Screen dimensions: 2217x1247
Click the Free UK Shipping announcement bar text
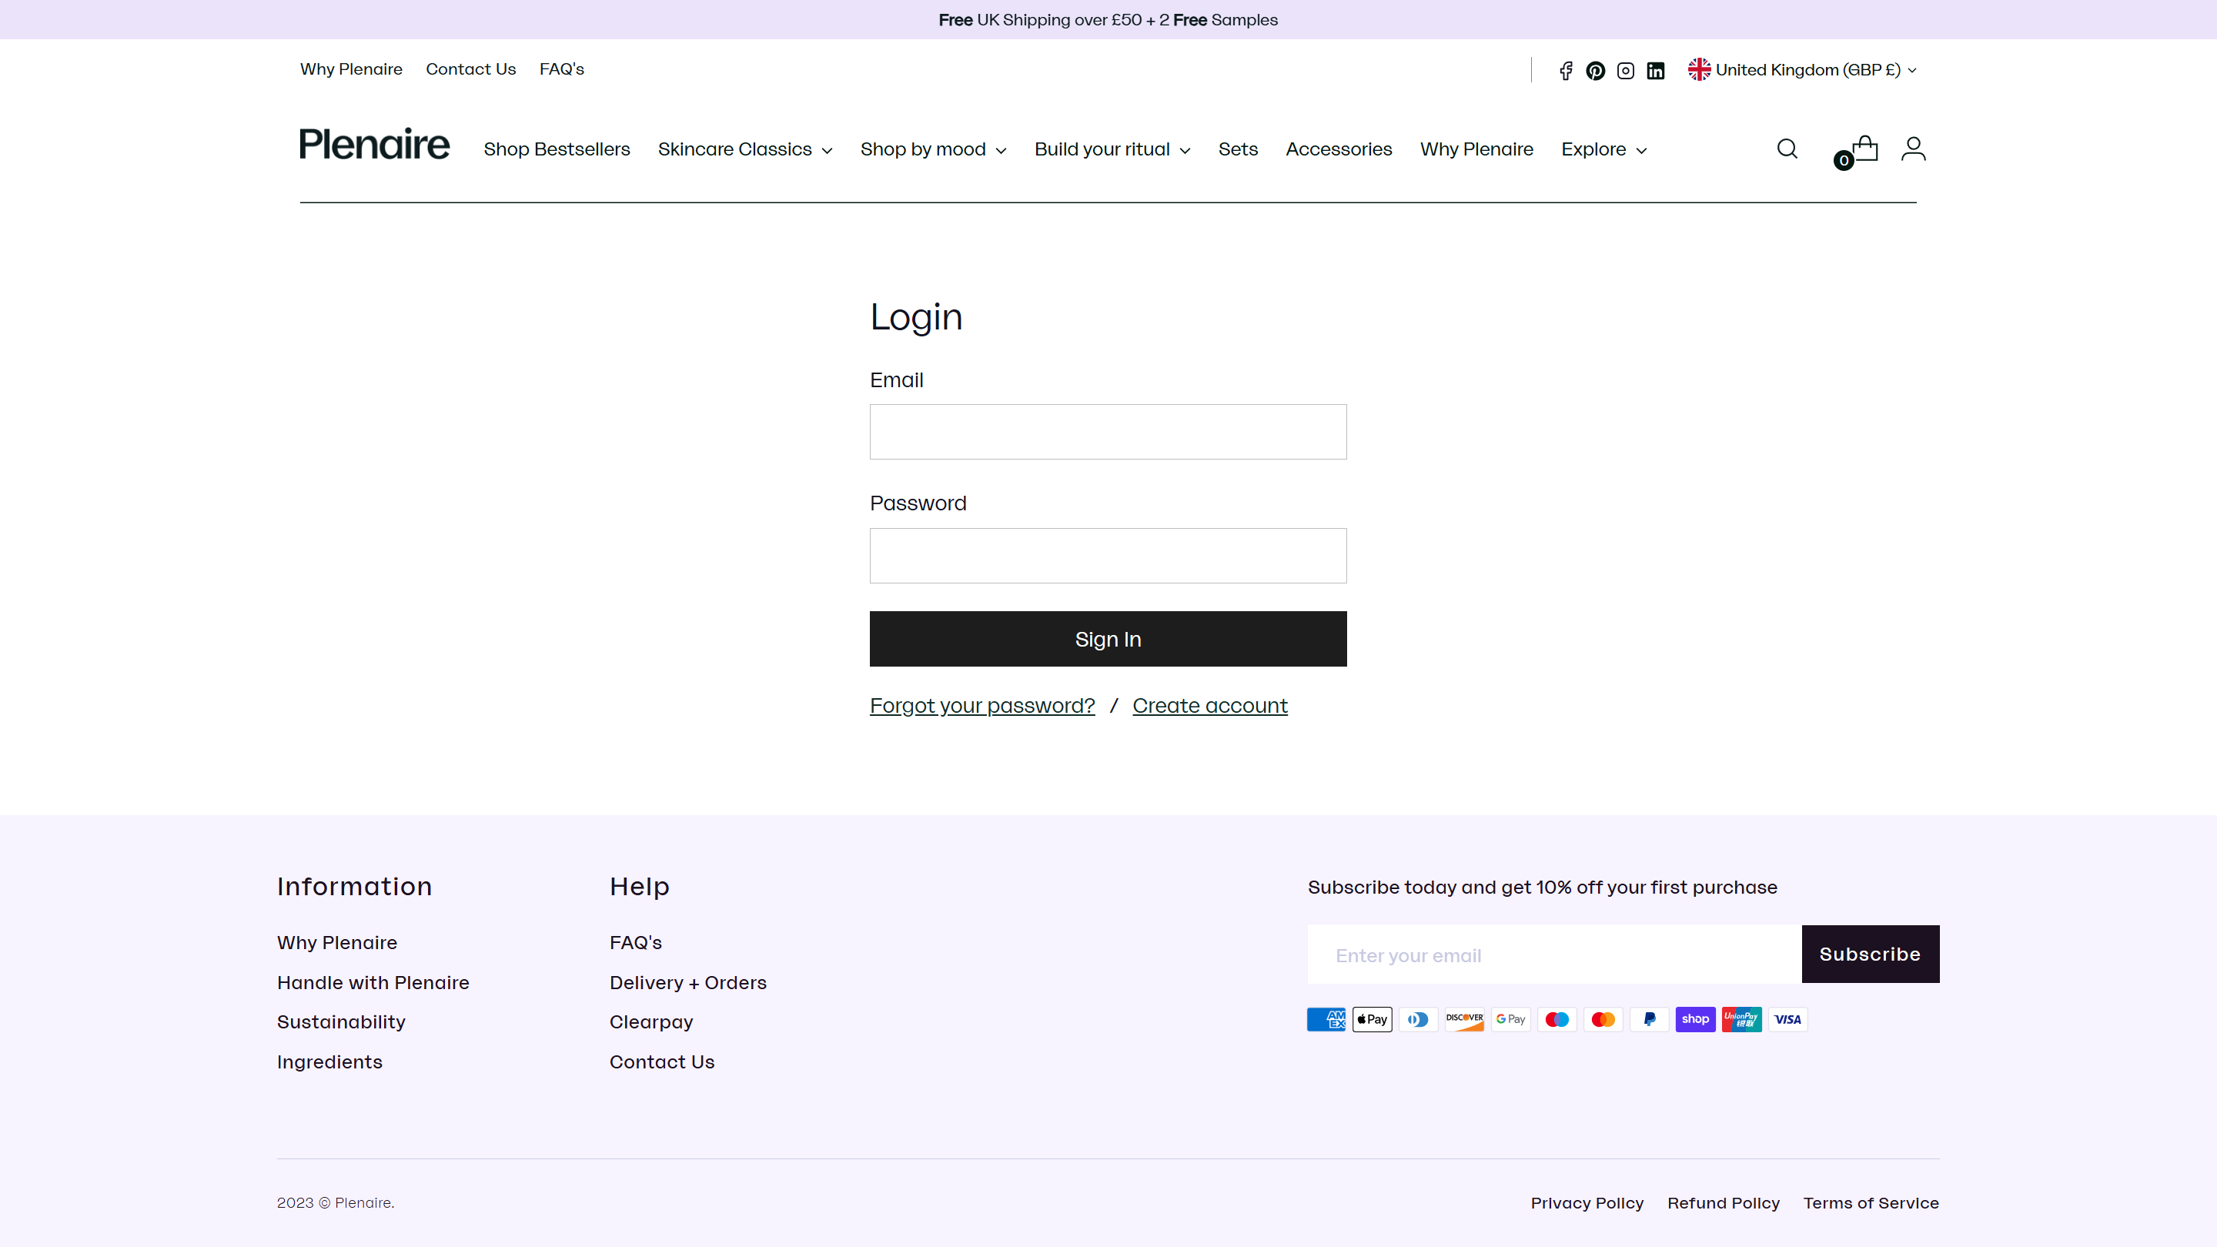coord(1108,20)
